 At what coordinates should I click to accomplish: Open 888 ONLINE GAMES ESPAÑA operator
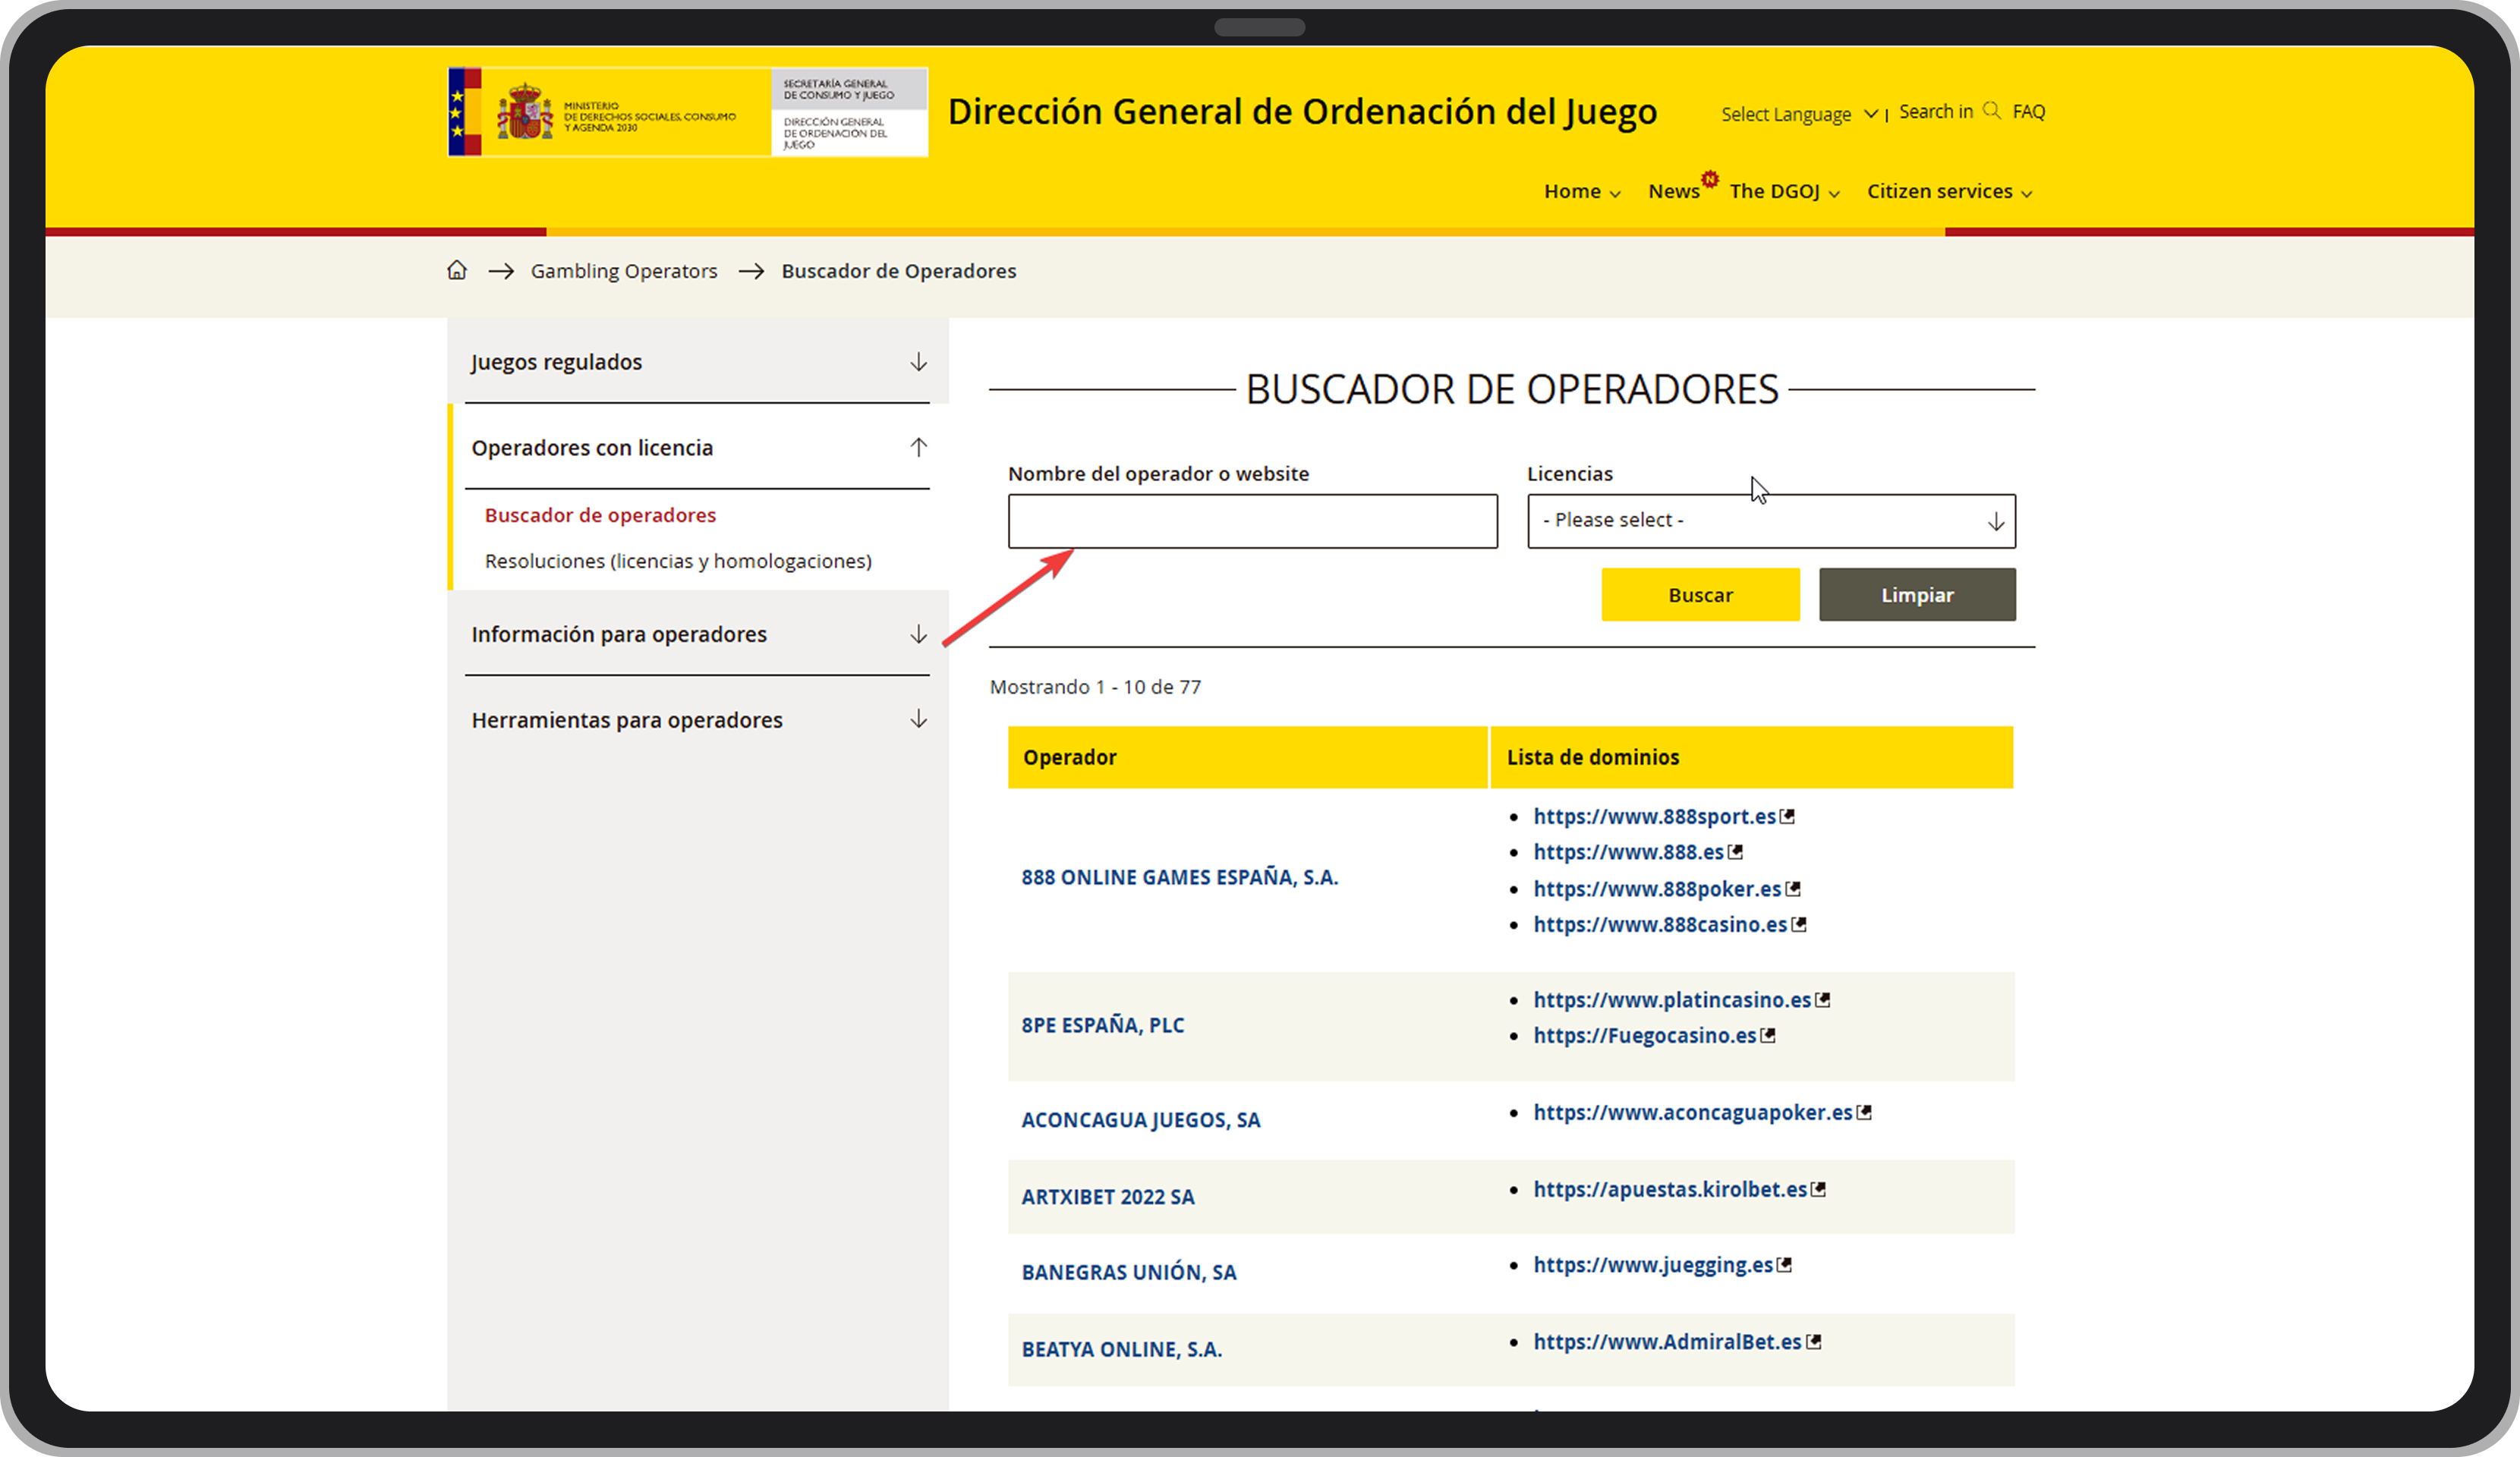click(1179, 877)
